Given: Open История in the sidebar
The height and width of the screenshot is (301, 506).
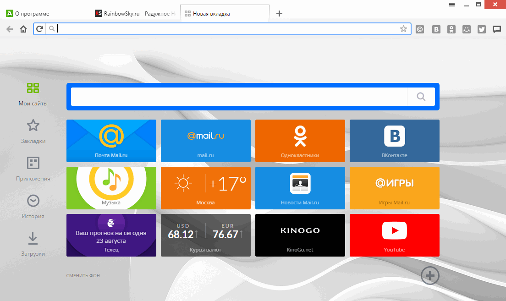Looking at the screenshot, I should tap(33, 206).
